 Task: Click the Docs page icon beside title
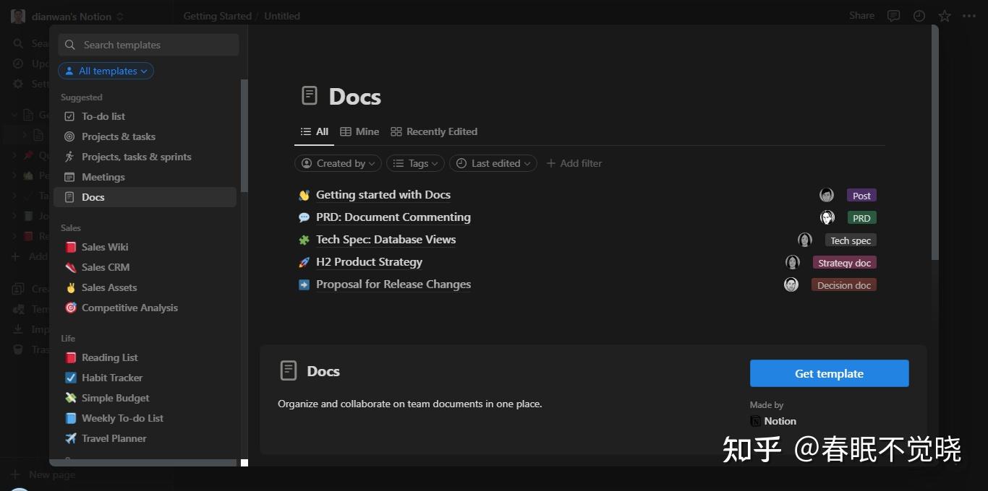[x=310, y=95]
